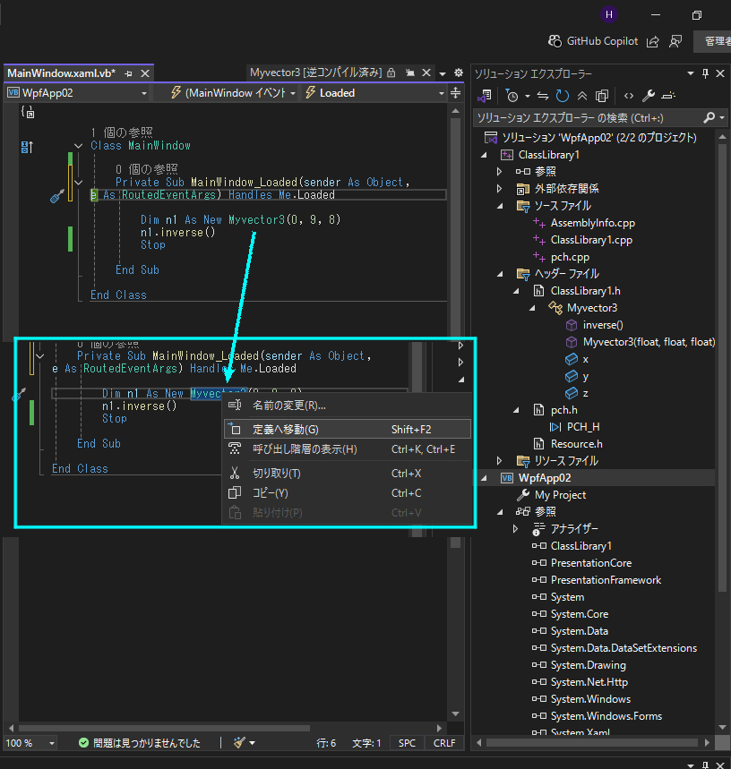Click the split editor icon beside Loaded

pyautogui.click(x=456, y=93)
